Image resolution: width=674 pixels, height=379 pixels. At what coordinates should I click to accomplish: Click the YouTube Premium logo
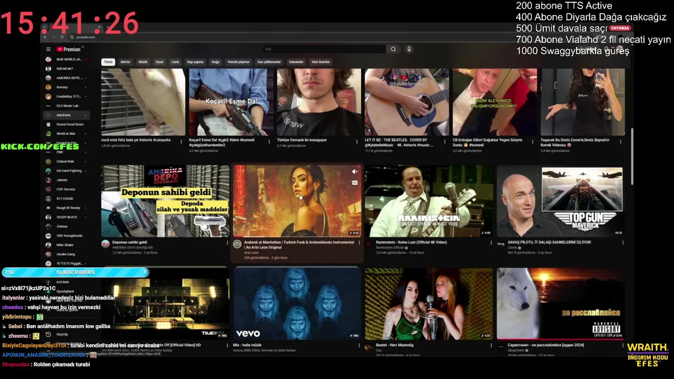[x=68, y=49]
